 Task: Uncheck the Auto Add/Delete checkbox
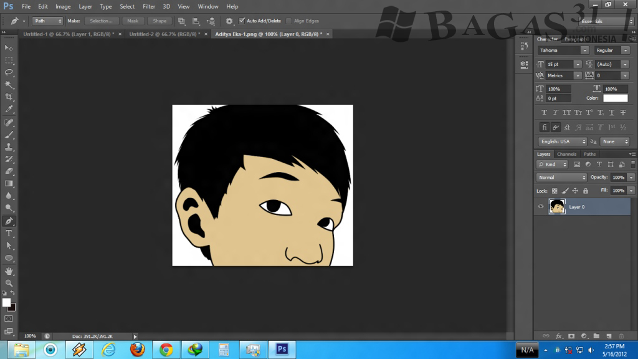pyautogui.click(x=242, y=21)
